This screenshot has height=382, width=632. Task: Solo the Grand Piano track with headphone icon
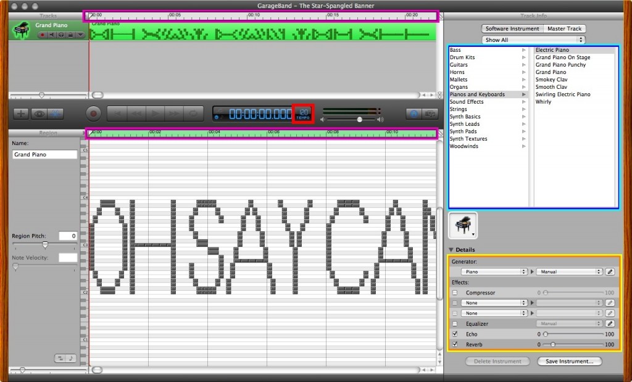[x=60, y=35]
